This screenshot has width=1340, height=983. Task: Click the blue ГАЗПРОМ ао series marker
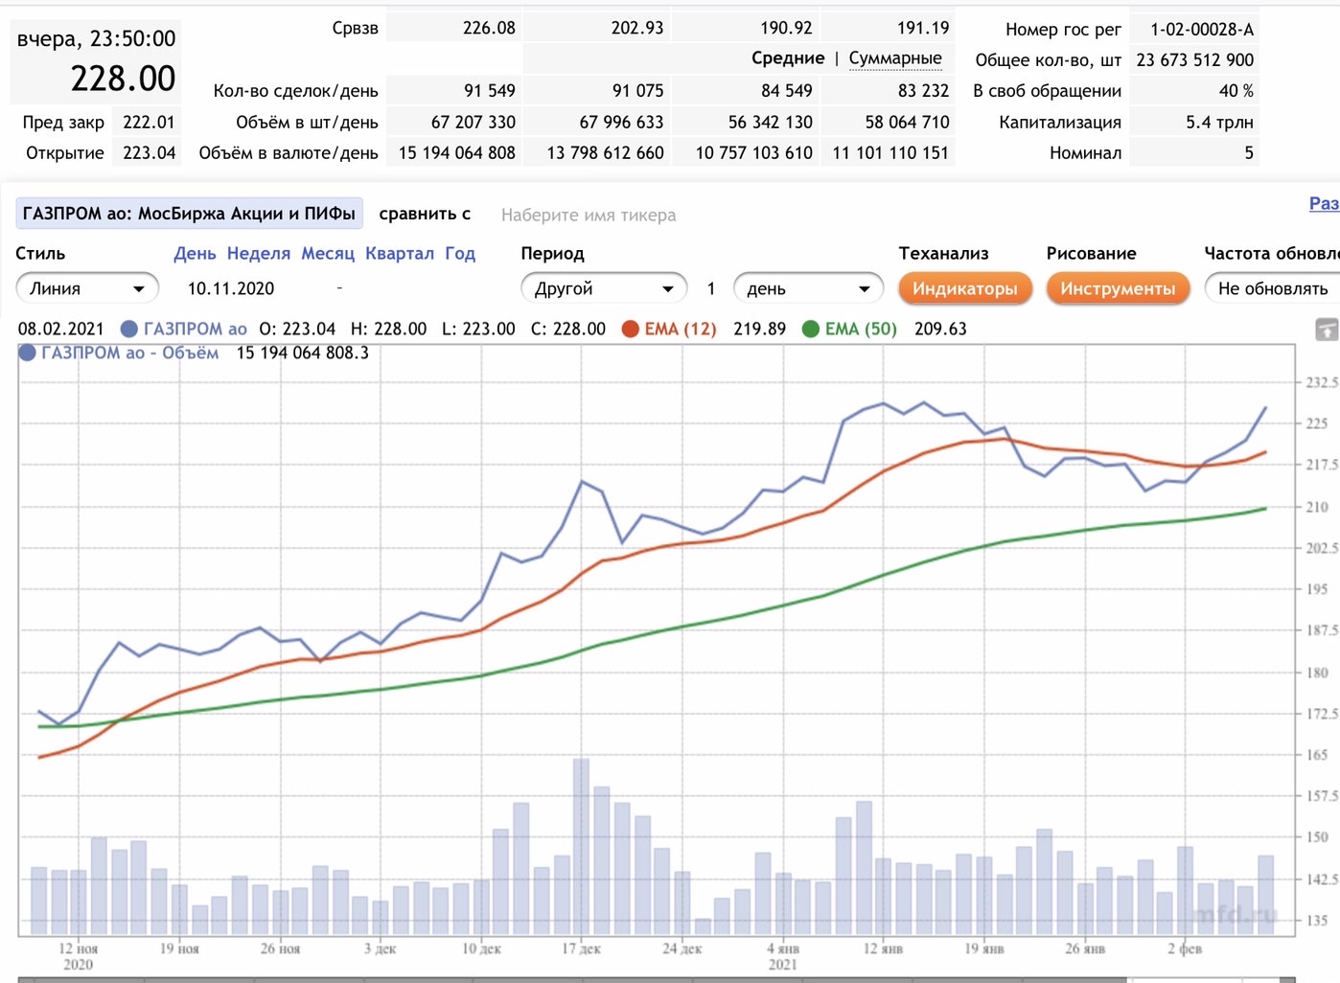(129, 329)
